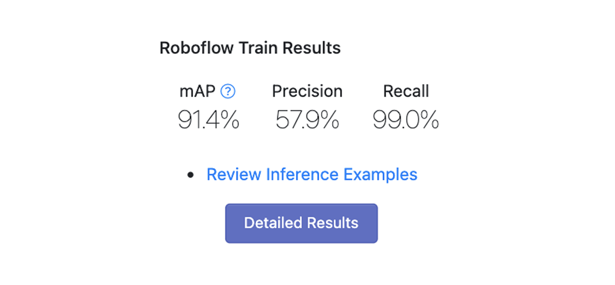Click the Recall metric label
Screen dimensions: 615x285
pyautogui.click(x=406, y=92)
